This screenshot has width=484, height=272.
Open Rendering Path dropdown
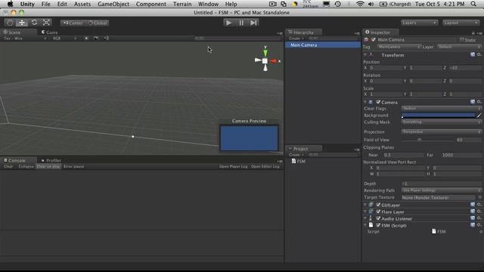[x=441, y=190]
